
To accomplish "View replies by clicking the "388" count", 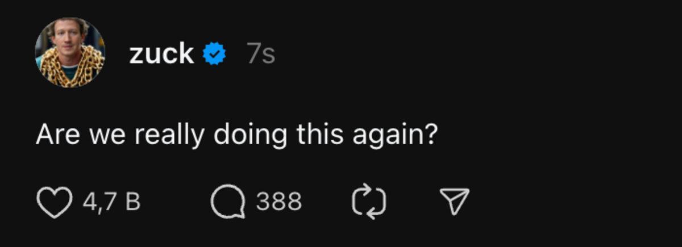I will pyautogui.click(x=278, y=202).
